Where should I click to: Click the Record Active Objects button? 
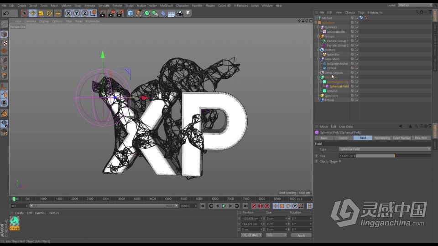(254, 206)
